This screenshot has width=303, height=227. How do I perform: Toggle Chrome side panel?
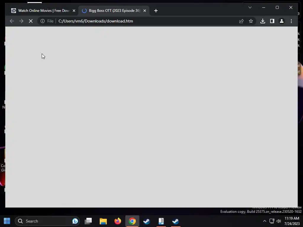pos(272,21)
